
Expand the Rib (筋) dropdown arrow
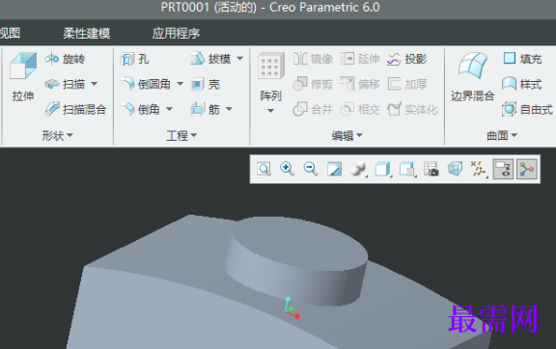229,109
